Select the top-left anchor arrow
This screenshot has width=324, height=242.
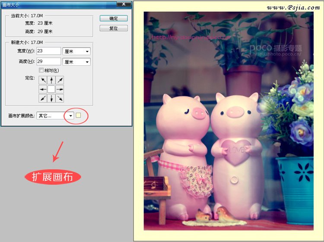(43, 80)
